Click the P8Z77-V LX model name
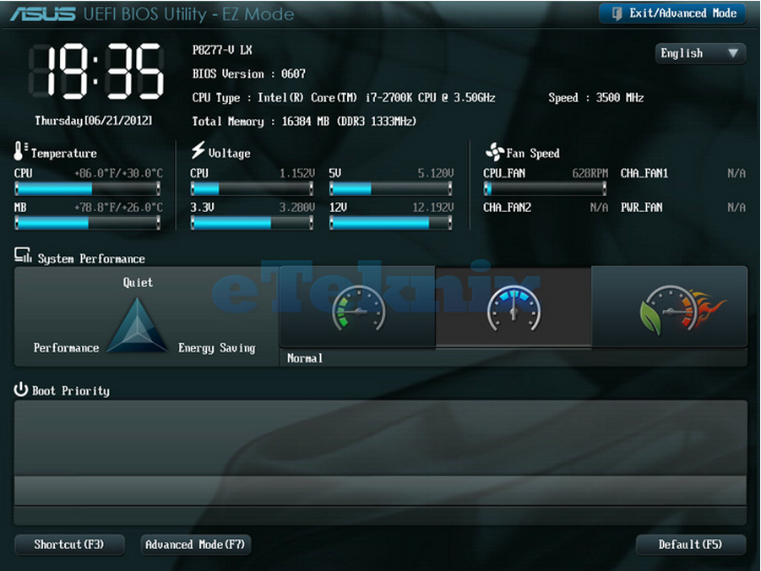 click(222, 50)
